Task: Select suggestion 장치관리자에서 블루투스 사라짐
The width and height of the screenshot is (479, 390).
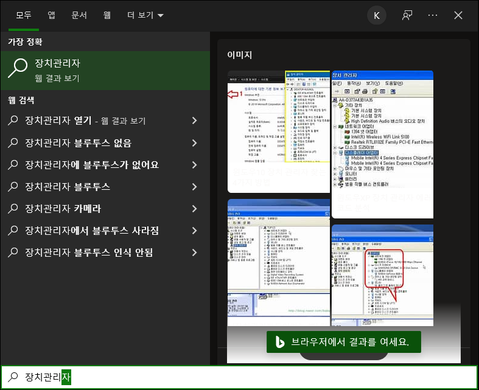Action: (105, 231)
